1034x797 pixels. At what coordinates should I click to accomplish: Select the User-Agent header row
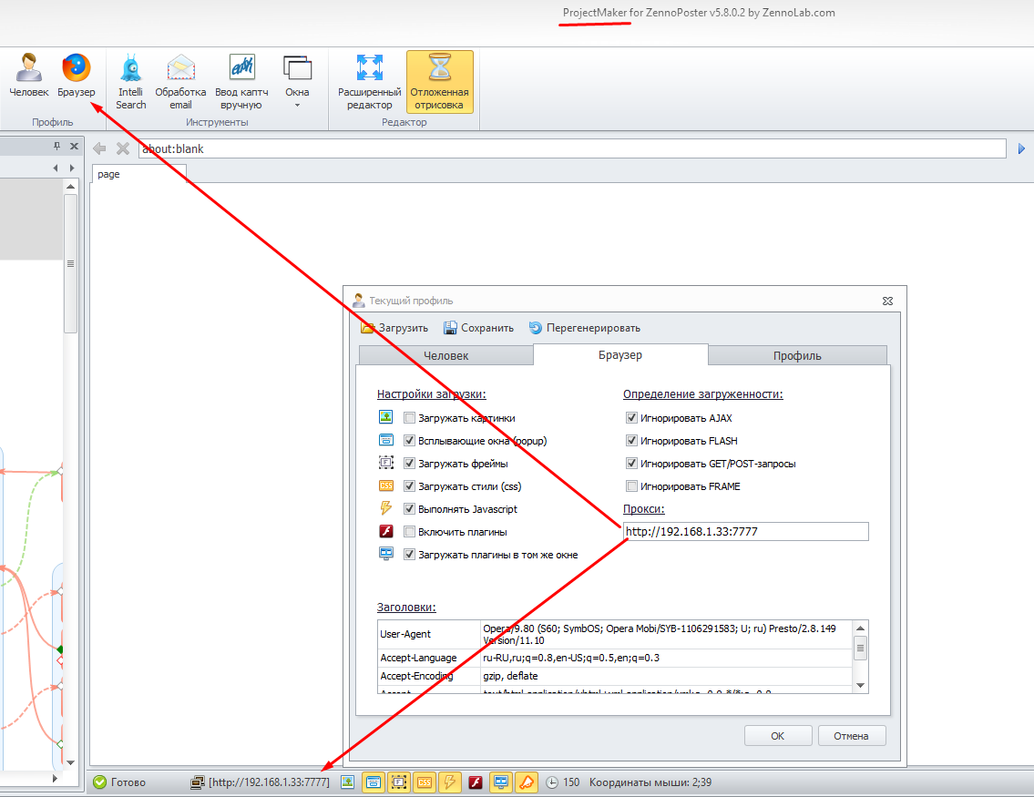click(x=615, y=634)
